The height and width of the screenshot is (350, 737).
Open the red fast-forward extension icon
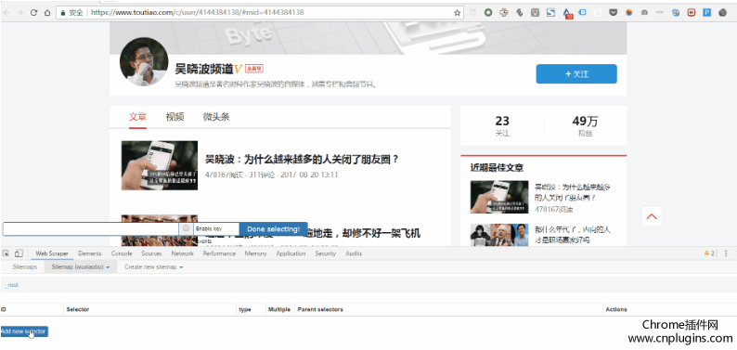click(x=691, y=13)
